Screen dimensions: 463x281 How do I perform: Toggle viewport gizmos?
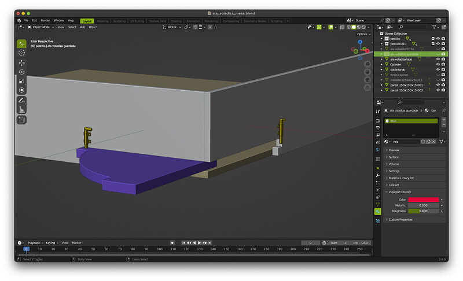319,27
